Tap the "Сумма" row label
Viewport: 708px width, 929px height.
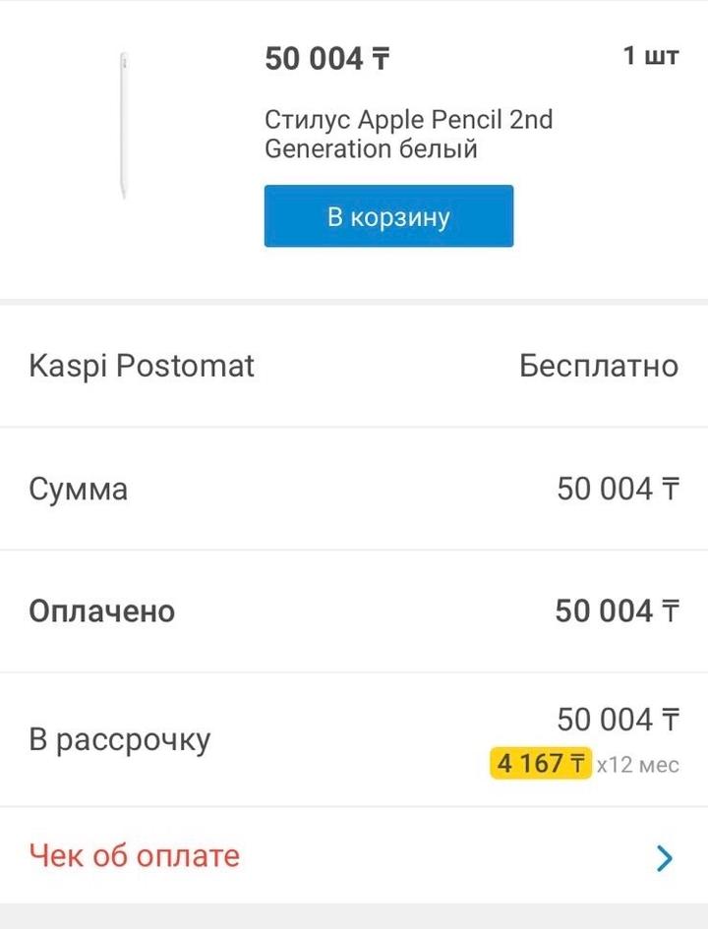coord(79,489)
